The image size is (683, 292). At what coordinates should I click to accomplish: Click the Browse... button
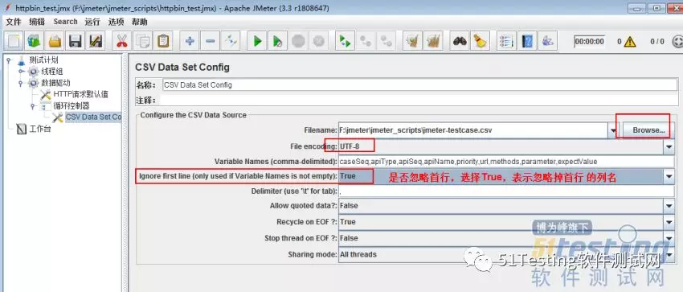648,130
